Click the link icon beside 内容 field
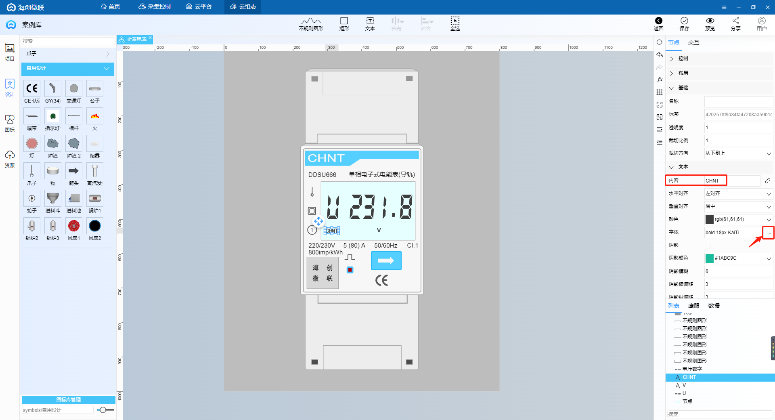Screen dimensions: 775x420 tap(768, 181)
